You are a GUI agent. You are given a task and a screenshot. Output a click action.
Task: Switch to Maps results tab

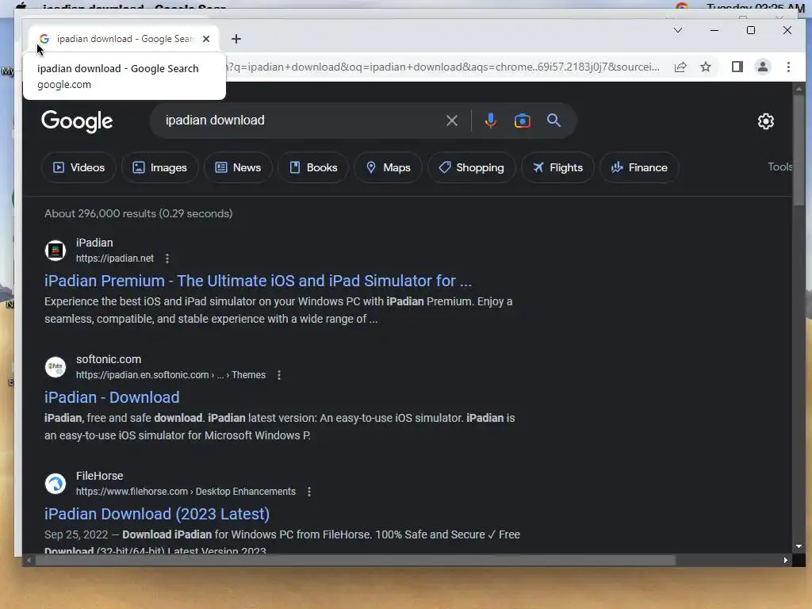coord(388,167)
